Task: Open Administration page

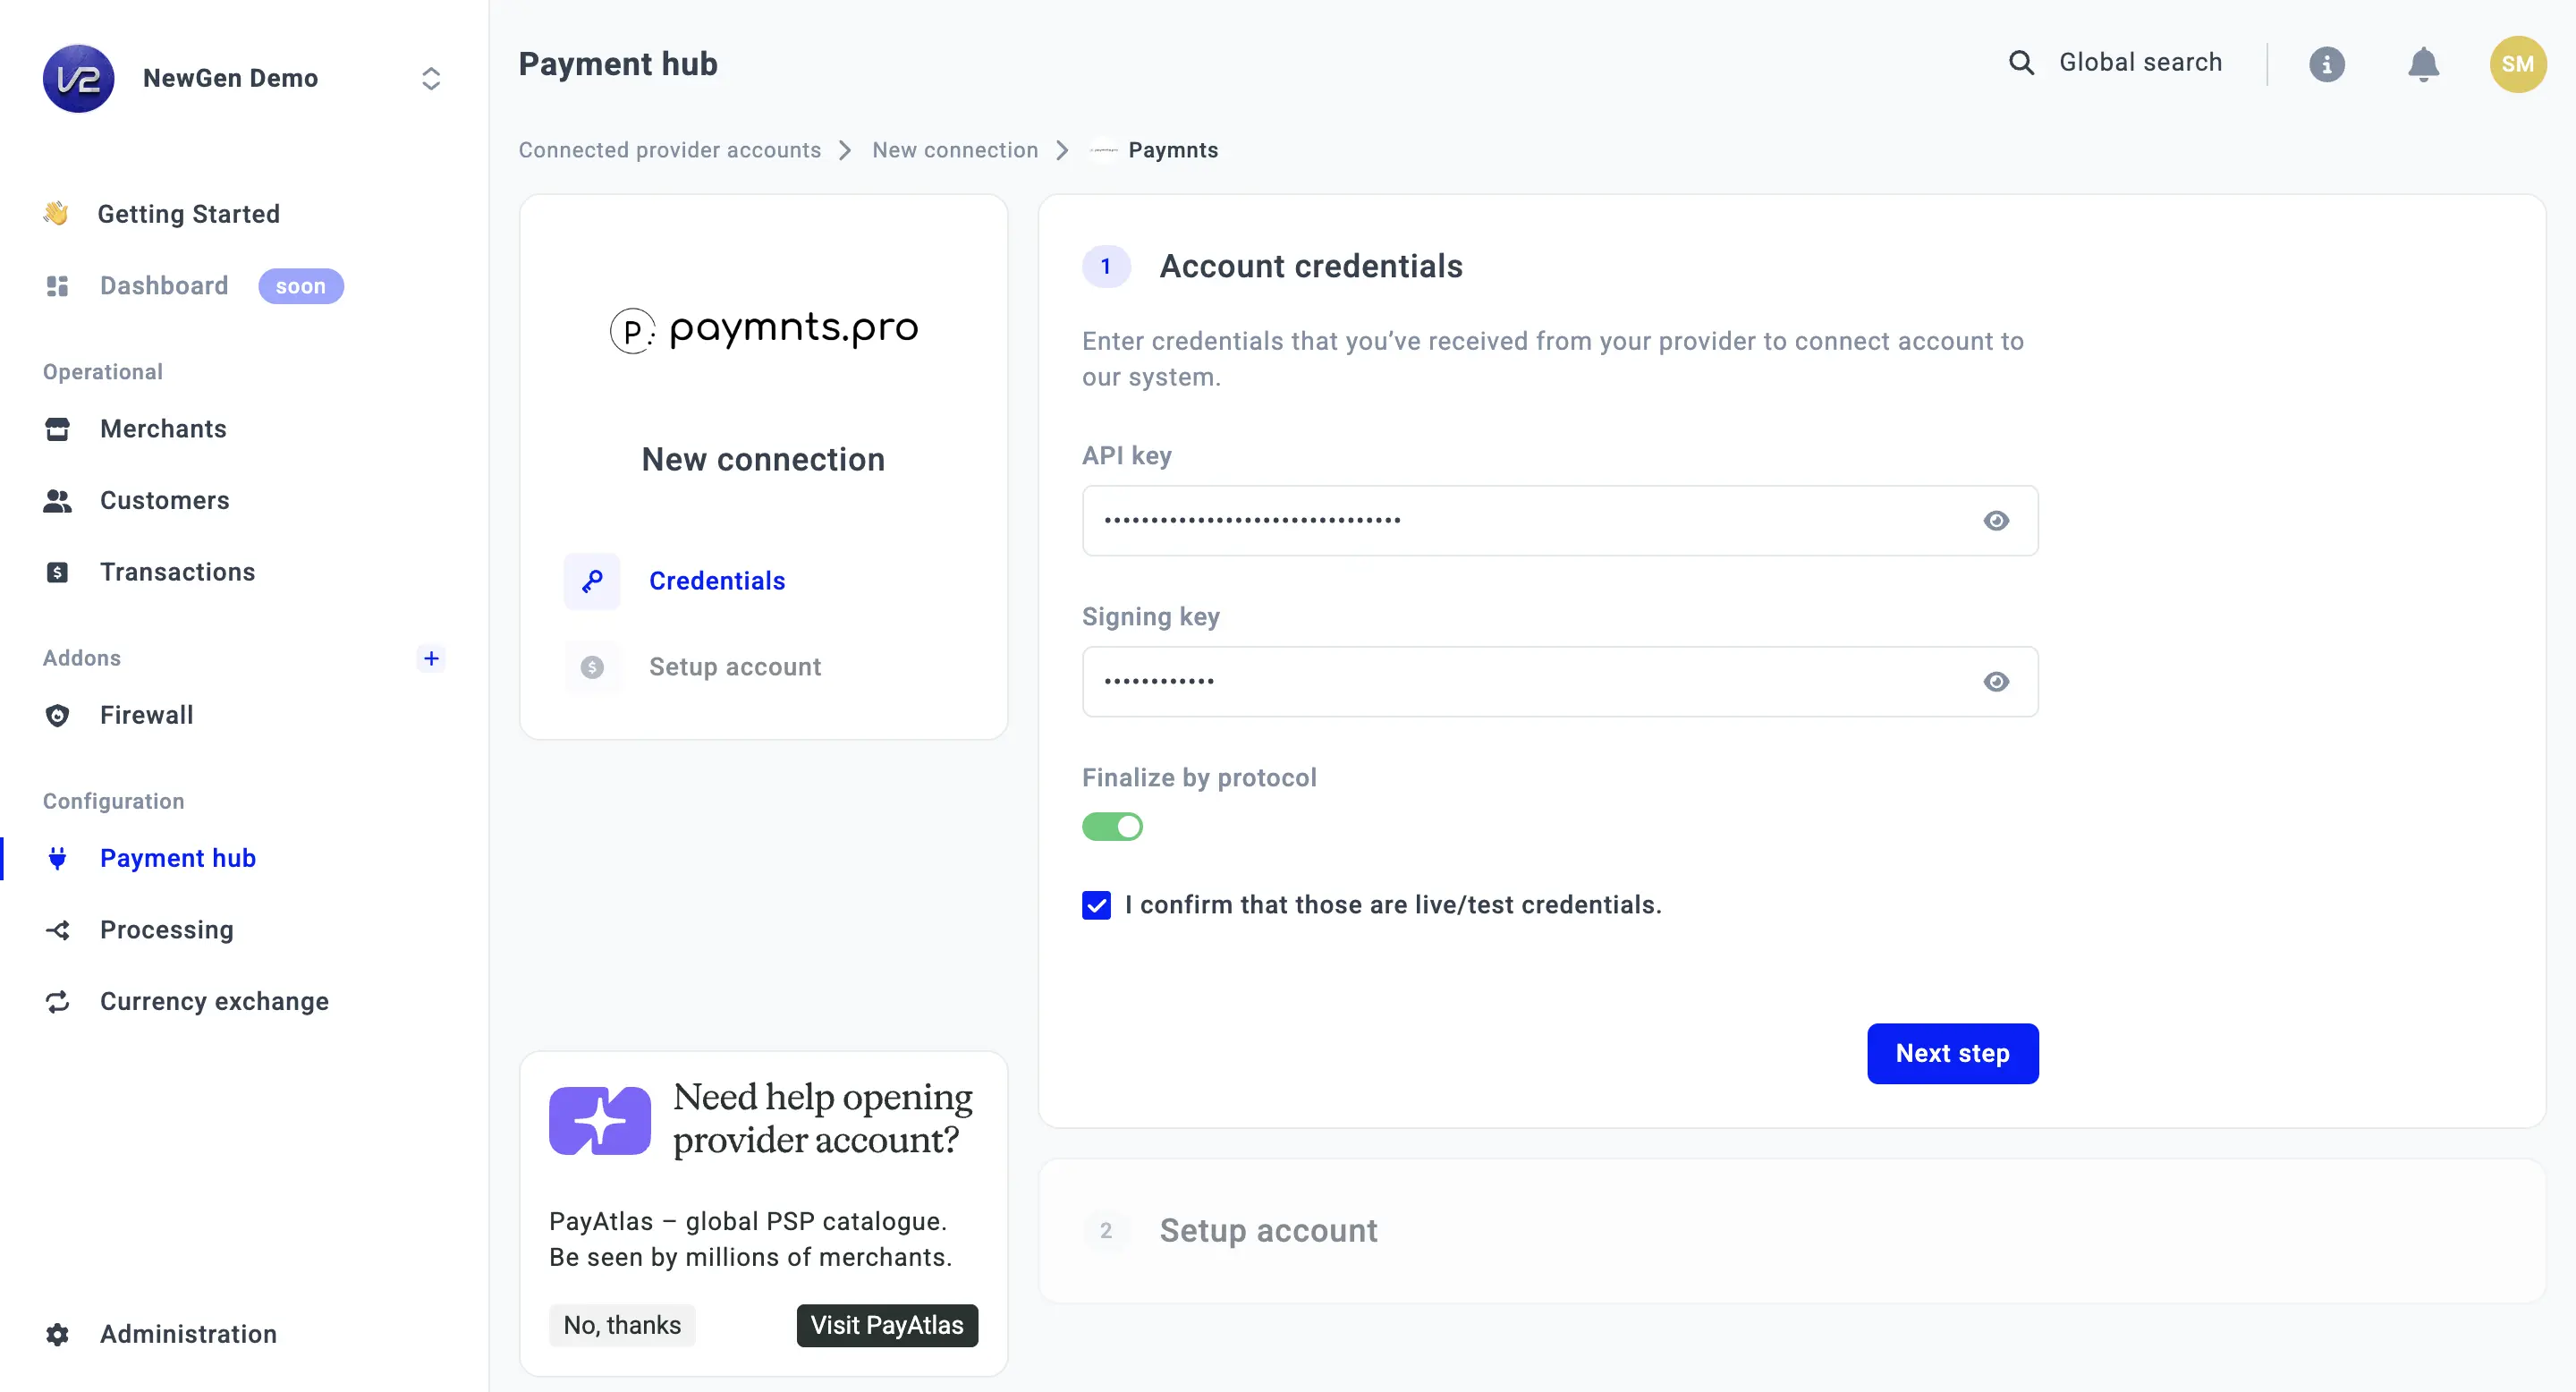Action: coord(188,1334)
